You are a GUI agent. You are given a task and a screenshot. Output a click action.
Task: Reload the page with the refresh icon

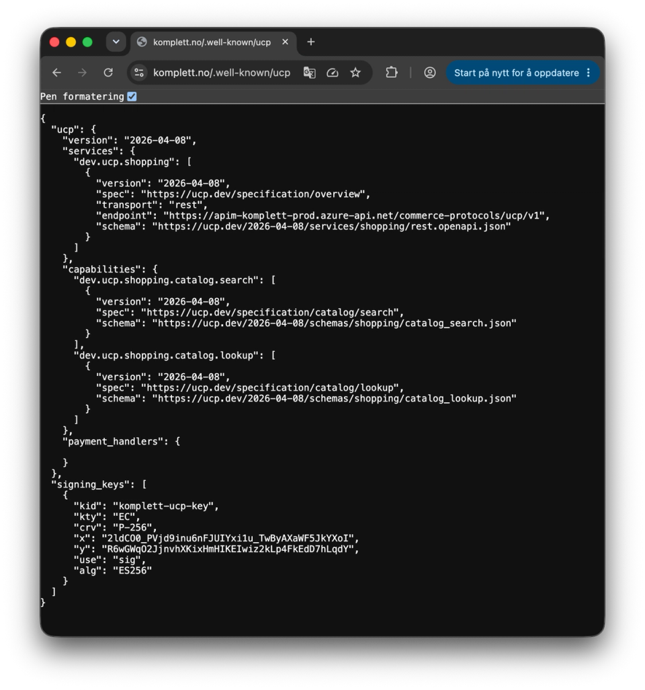point(108,73)
